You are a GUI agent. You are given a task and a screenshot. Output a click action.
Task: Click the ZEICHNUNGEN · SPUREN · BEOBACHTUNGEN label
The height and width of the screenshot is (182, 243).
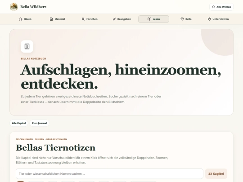(x=41, y=139)
